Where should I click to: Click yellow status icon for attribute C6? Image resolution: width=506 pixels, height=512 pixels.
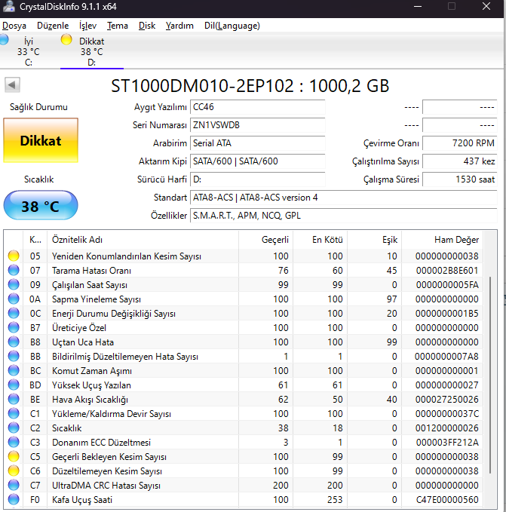[x=14, y=471]
